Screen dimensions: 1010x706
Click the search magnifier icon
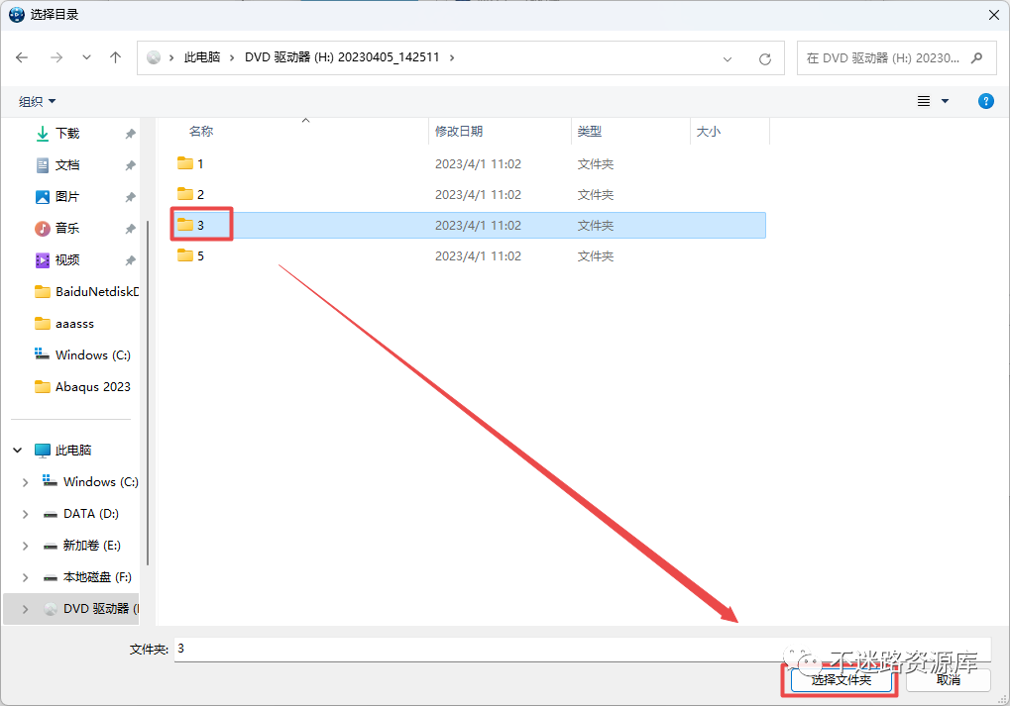click(976, 57)
